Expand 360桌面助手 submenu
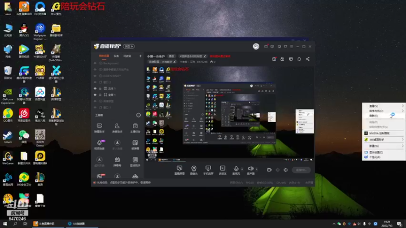Screen dimensions: 406x228 pos(384,140)
